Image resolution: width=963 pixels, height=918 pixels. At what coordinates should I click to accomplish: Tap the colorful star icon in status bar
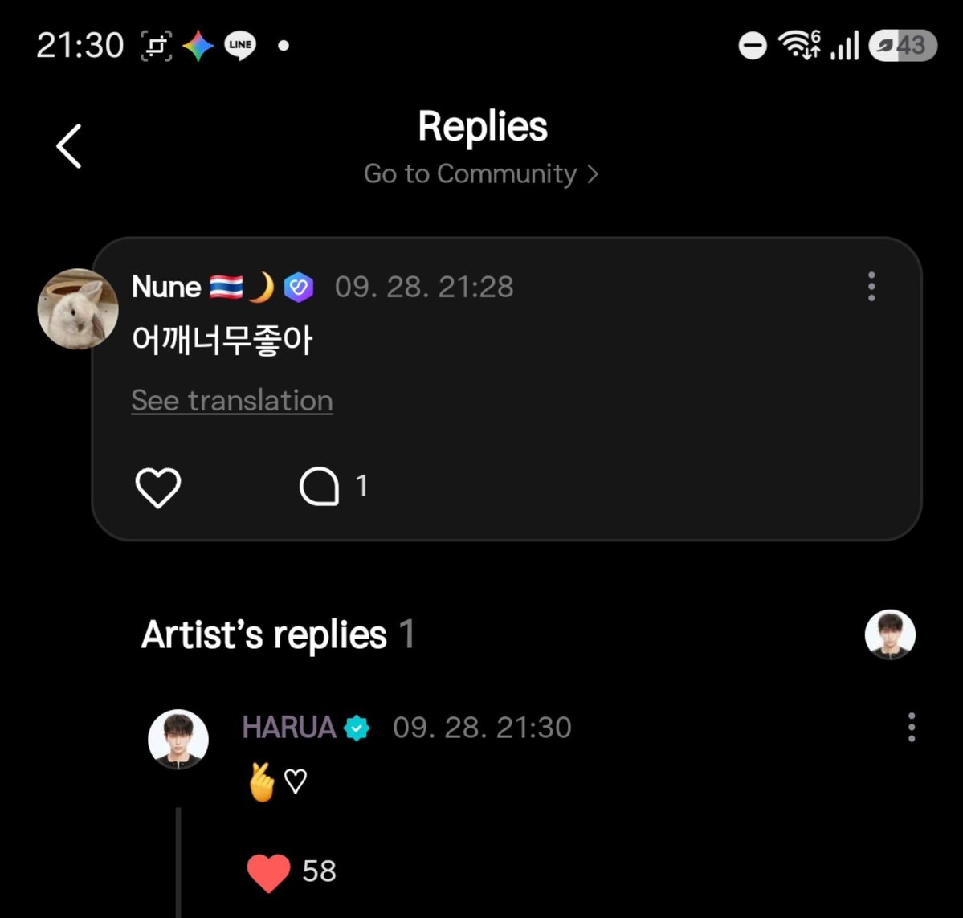point(198,46)
